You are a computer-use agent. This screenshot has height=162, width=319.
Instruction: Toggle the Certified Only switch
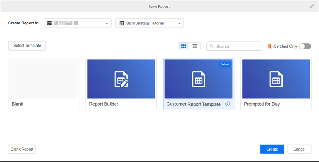[305, 46]
